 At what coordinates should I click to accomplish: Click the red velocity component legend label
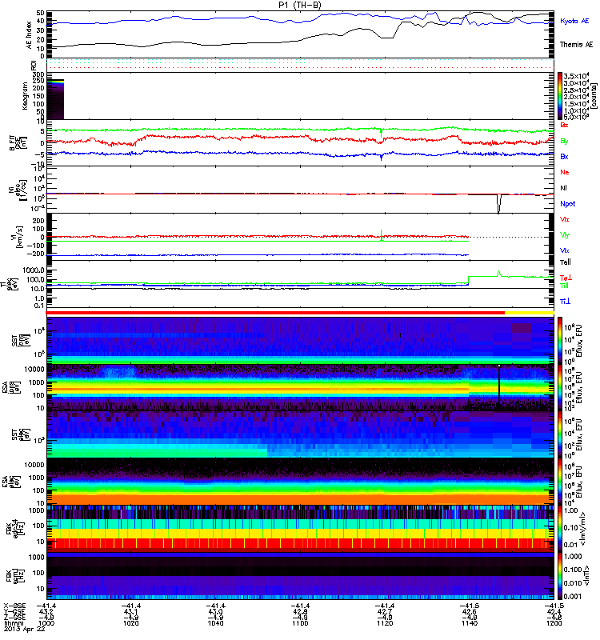tap(565, 219)
